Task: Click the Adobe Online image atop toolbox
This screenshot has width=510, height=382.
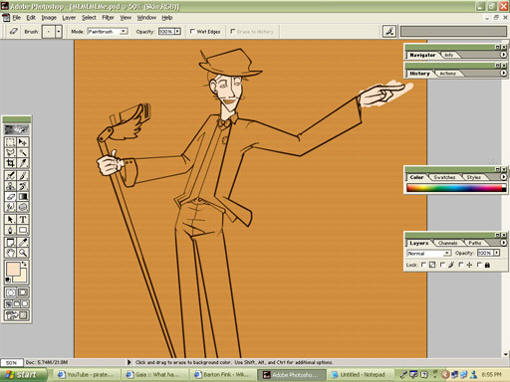Action: tap(17, 129)
